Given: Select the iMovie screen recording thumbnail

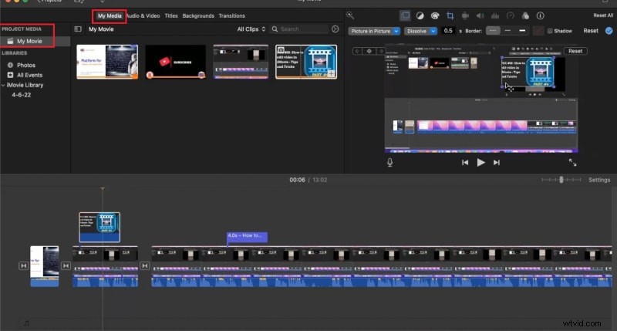Looking at the screenshot, I should tap(241, 62).
